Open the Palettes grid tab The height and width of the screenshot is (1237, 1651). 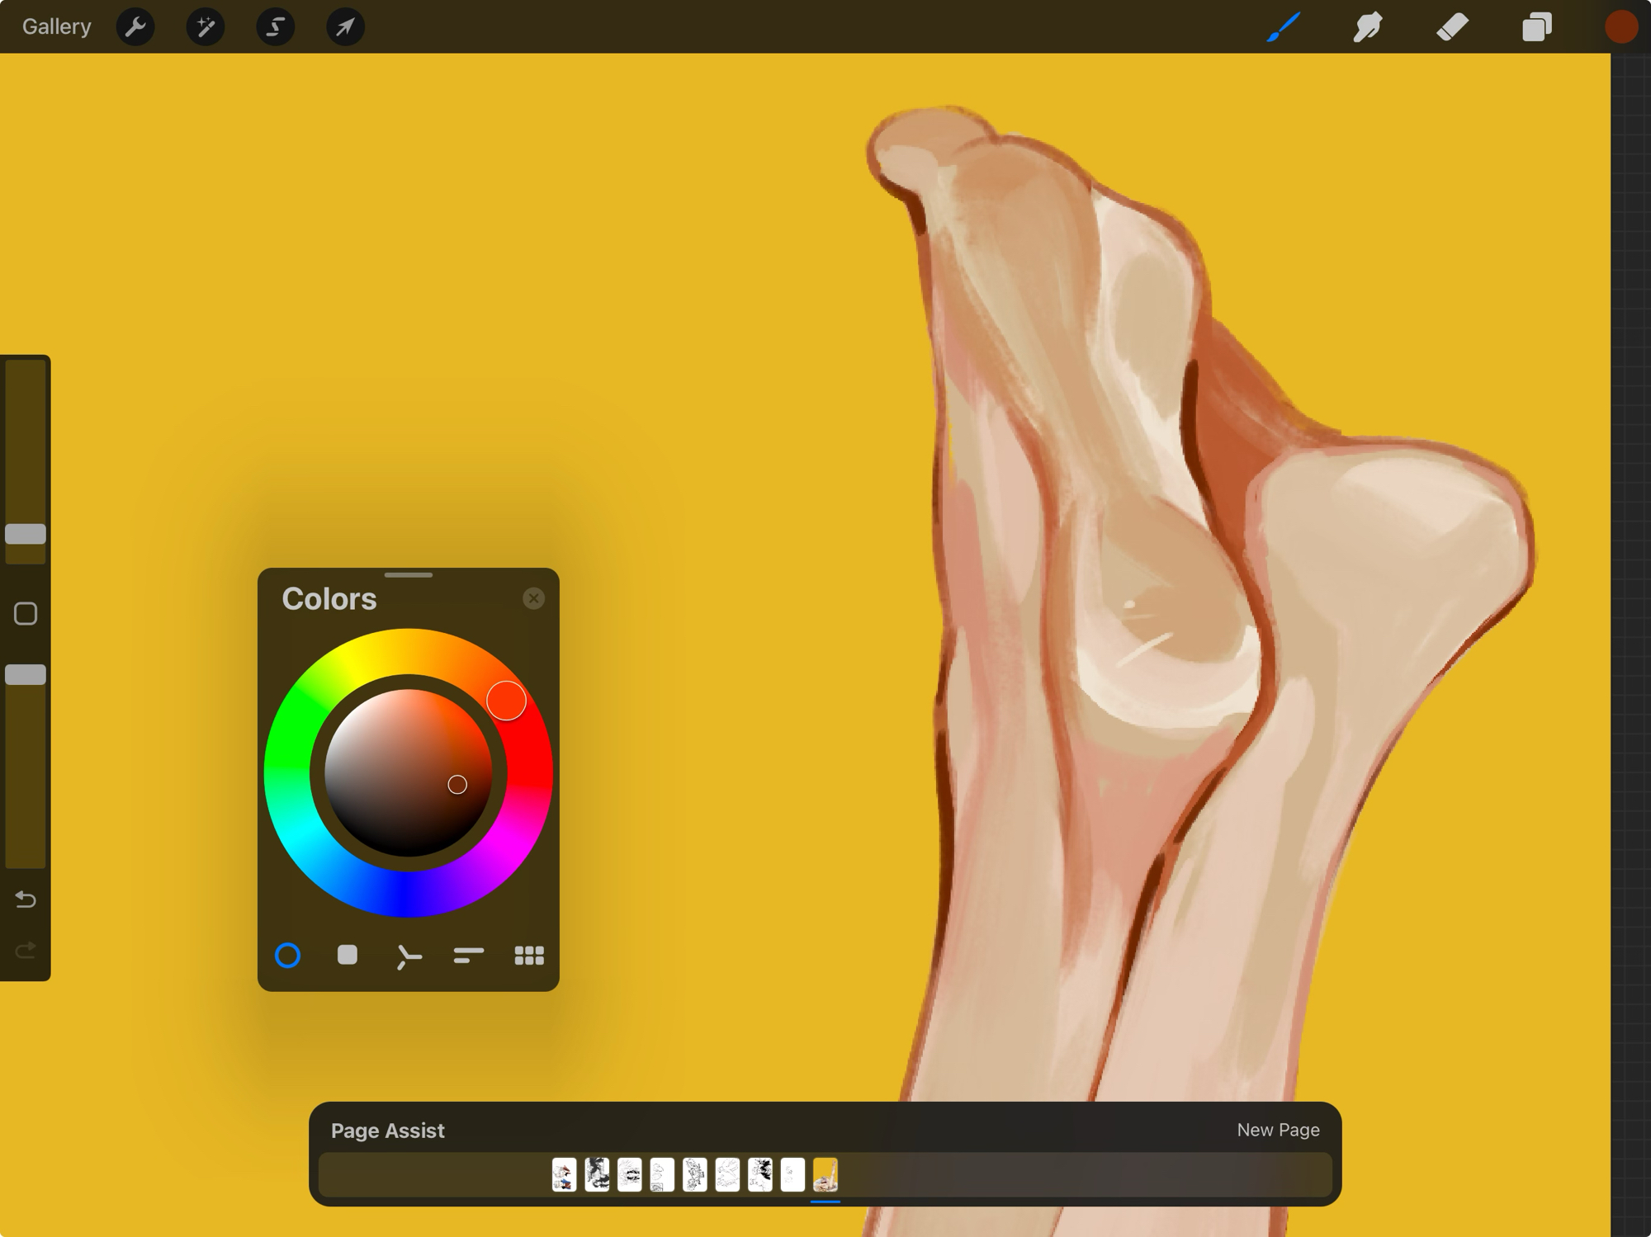pyautogui.click(x=529, y=956)
